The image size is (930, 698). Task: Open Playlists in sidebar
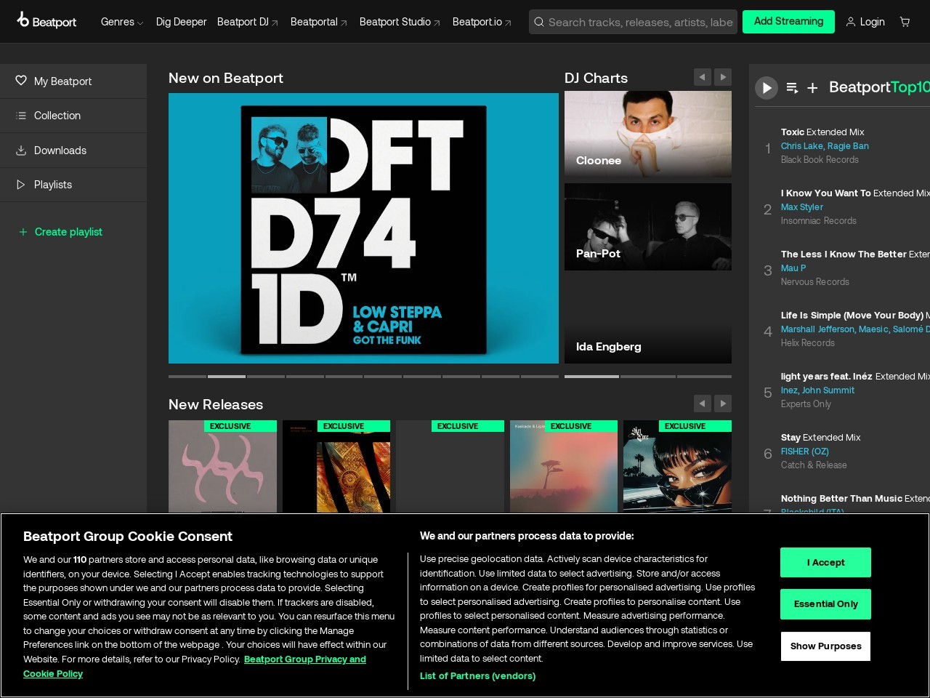73,185
